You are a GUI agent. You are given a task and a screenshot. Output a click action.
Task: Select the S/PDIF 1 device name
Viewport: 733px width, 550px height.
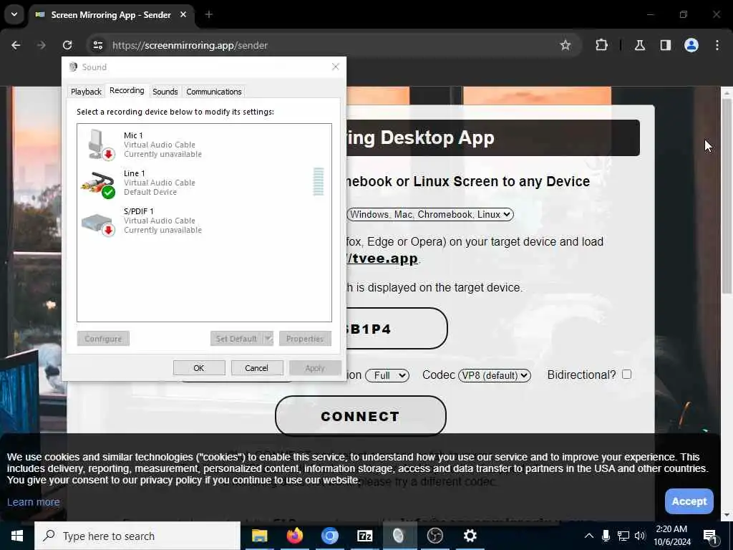pos(138,211)
